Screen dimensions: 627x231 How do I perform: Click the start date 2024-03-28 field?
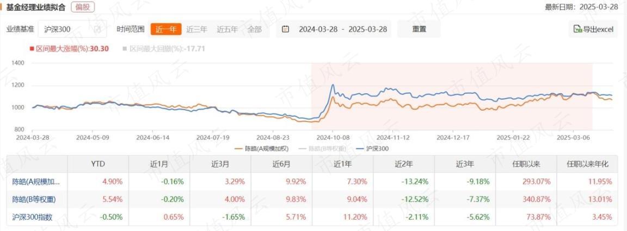(x=318, y=29)
